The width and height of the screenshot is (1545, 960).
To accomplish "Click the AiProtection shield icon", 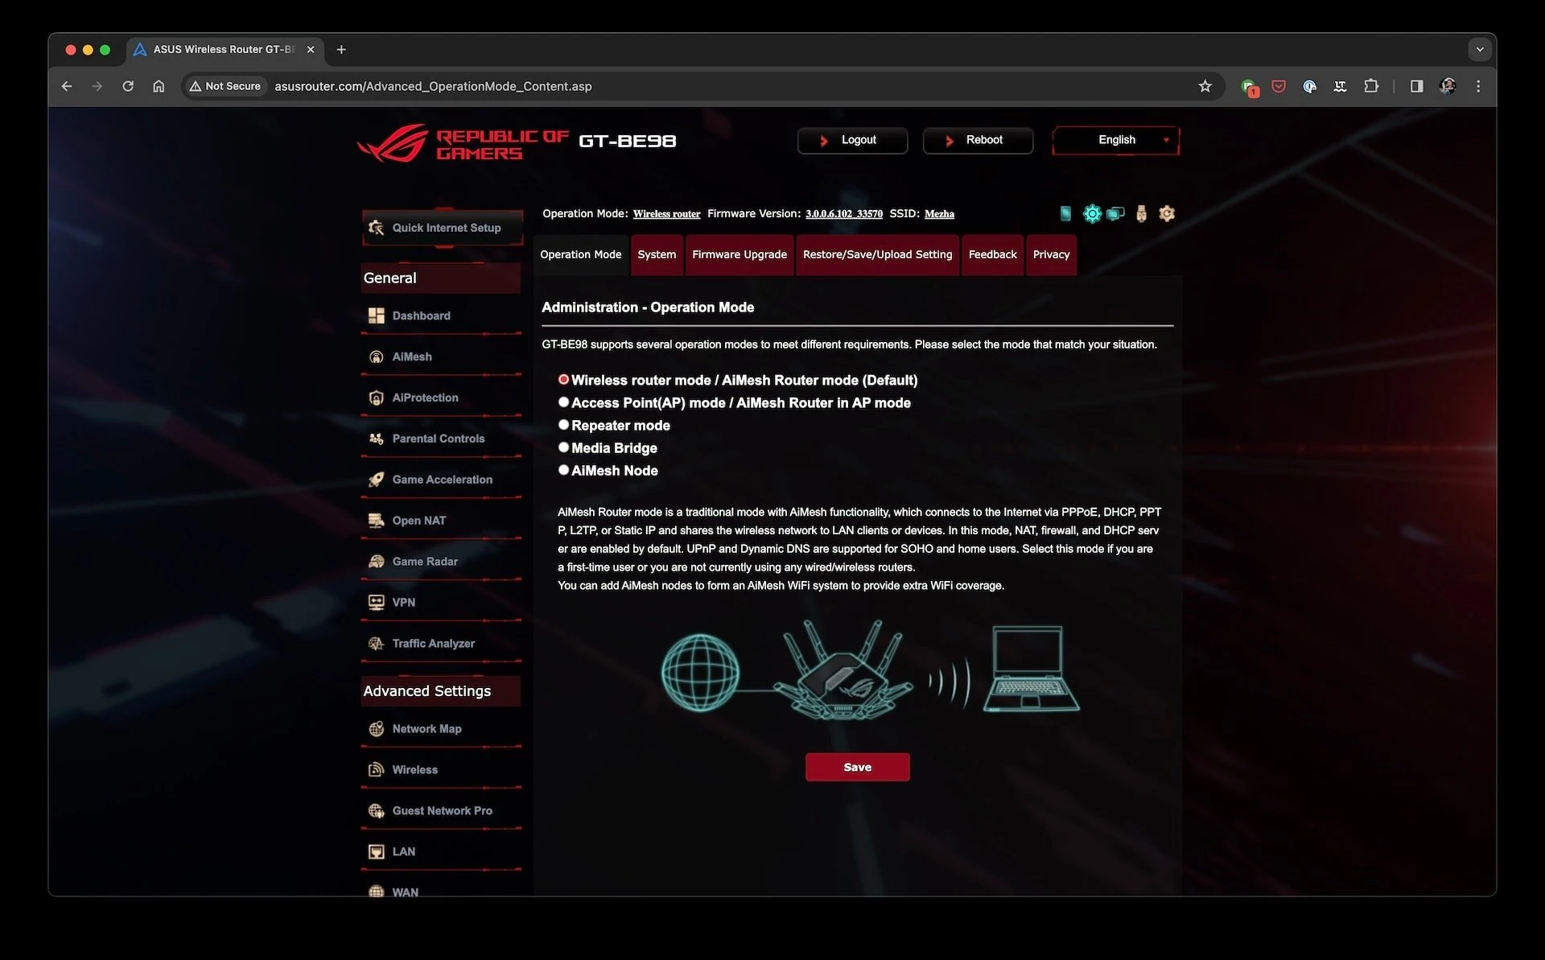I will coord(376,398).
